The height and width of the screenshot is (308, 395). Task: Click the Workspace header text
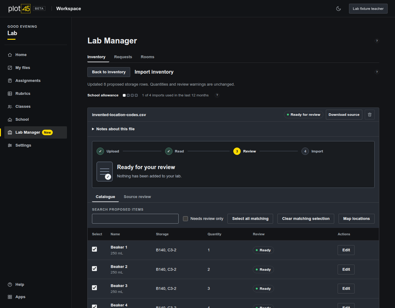tap(69, 9)
